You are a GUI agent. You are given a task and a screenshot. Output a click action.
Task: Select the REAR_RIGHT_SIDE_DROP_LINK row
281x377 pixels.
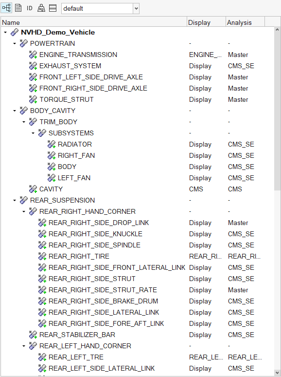[137, 223]
